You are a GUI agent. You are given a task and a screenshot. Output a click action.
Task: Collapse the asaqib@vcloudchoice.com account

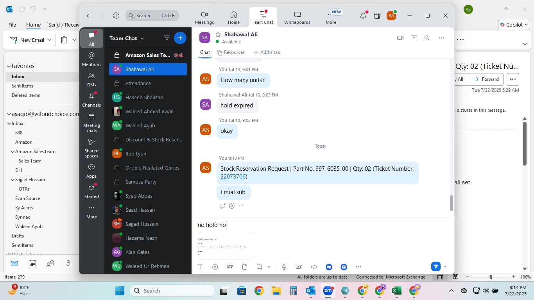pyautogui.click(x=9, y=114)
